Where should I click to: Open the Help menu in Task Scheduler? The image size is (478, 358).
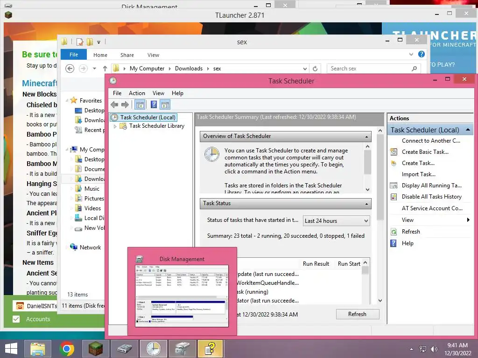coord(177,93)
